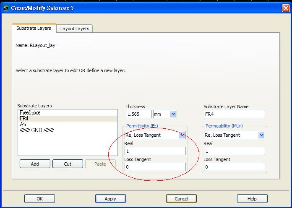Click the Apply button
The width and height of the screenshot is (292, 208).
coord(110,199)
